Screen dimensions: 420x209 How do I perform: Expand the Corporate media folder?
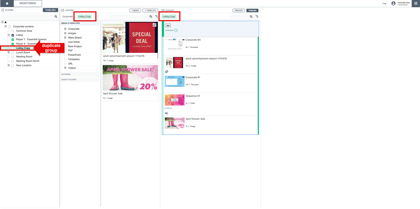tap(65, 29)
